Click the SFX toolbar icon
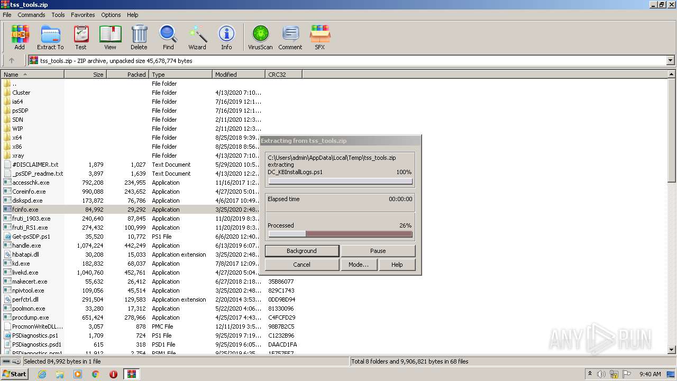The width and height of the screenshot is (677, 381). pyautogui.click(x=320, y=38)
